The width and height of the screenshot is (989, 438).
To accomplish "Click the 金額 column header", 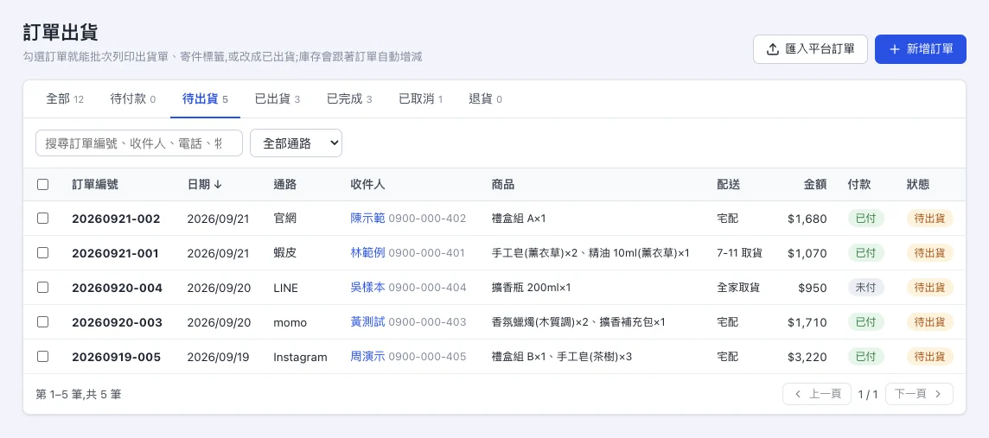I will coord(815,185).
